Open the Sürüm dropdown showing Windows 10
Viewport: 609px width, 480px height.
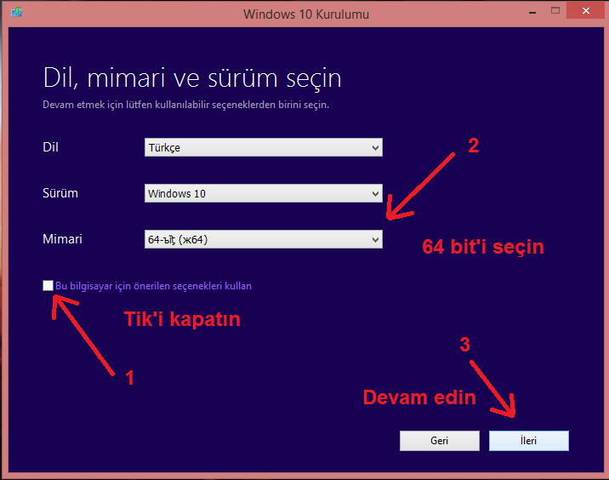click(x=264, y=193)
